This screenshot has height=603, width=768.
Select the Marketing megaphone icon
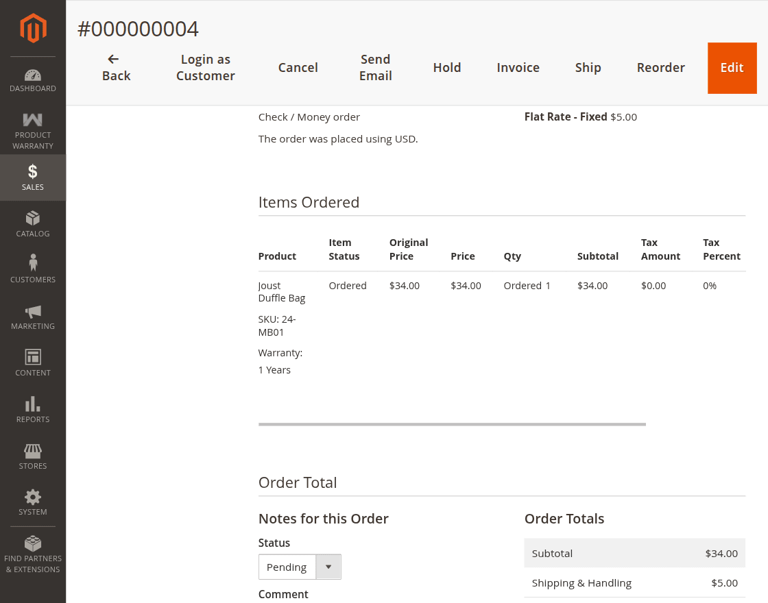click(x=32, y=310)
